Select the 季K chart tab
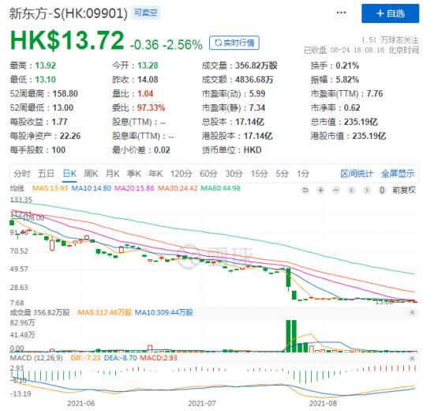 (134, 174)
